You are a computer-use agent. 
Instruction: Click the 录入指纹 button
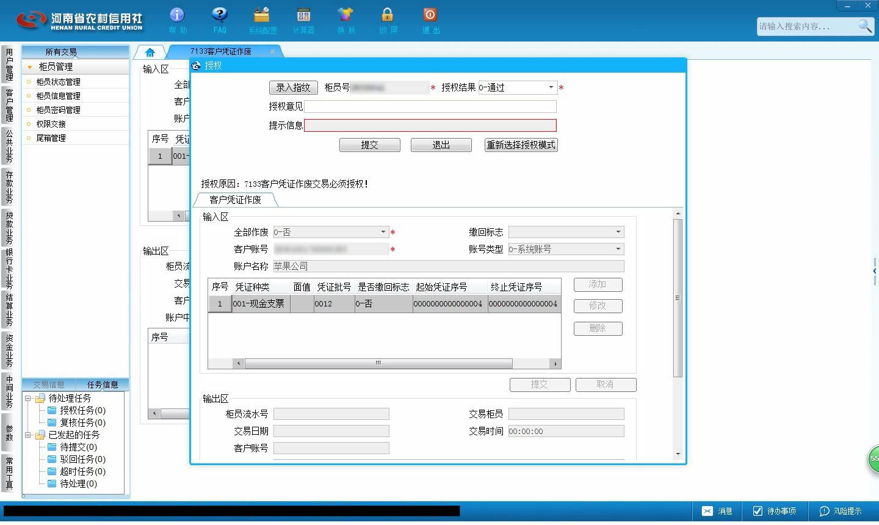(294, 87)
